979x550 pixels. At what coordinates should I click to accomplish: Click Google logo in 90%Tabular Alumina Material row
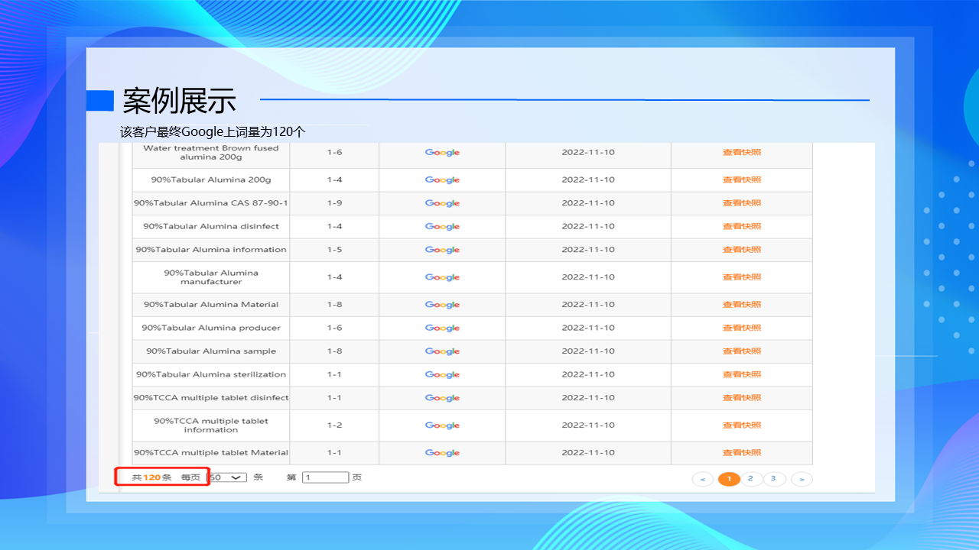(x=442, y=305)
